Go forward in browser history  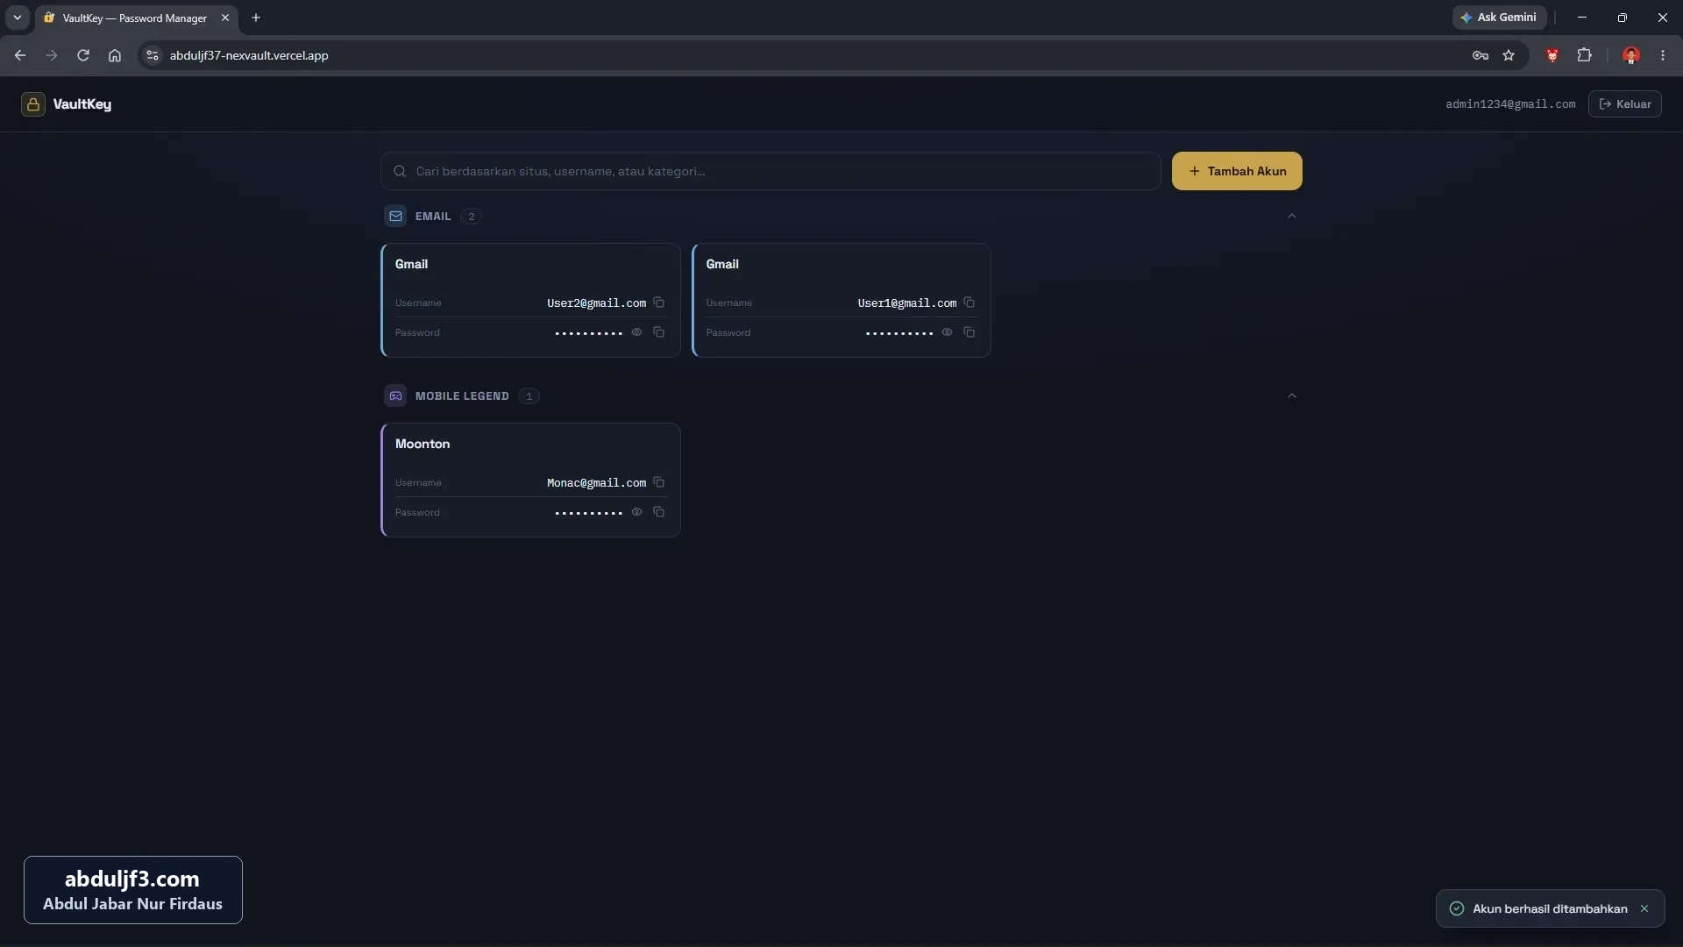[x=52, y=55]
